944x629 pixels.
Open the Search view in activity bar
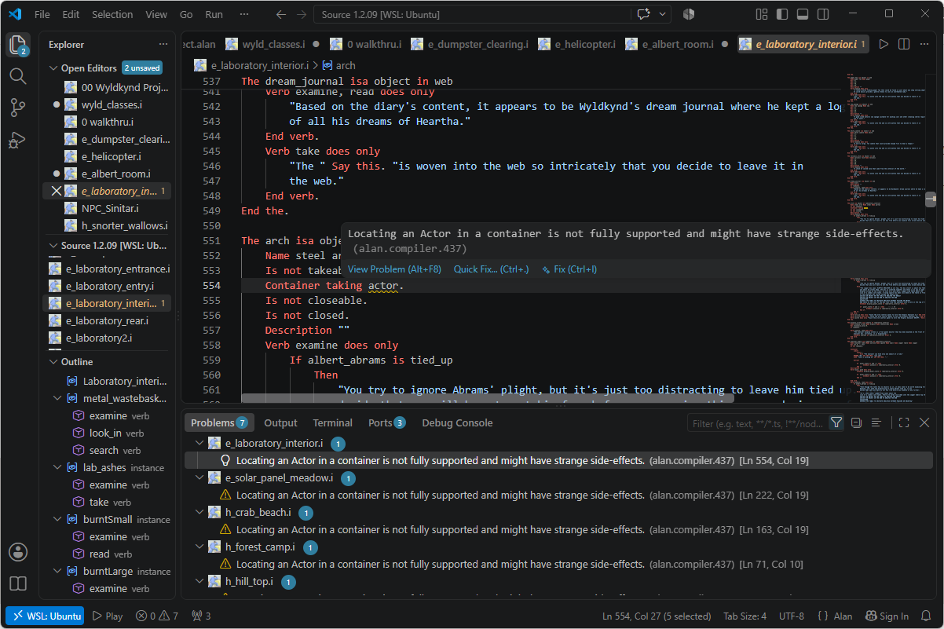(x=17, y=76)
